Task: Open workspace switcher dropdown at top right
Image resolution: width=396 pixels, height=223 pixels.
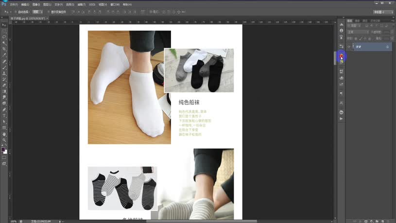Action: click(x=383, y=12)
